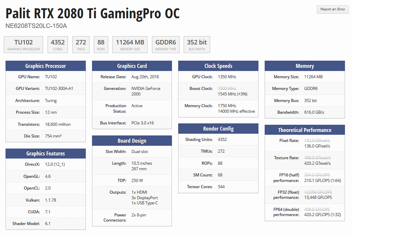Click the Board Design section header
Image resolution: width=397 pixels, height=234 pixels.
point(132,141)
